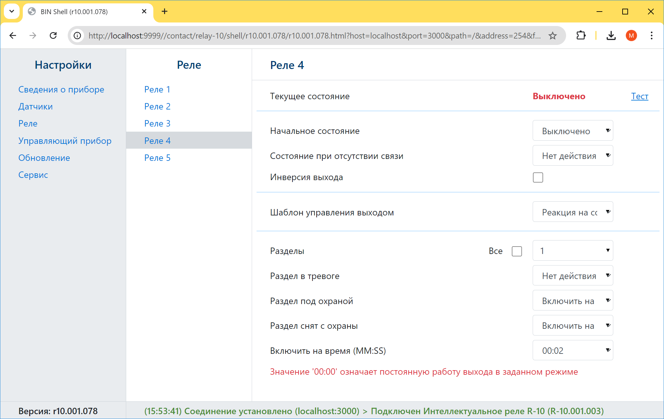Minimize the browser window
Viewport: 664px width, 419px height.
[x=599, y=12]
